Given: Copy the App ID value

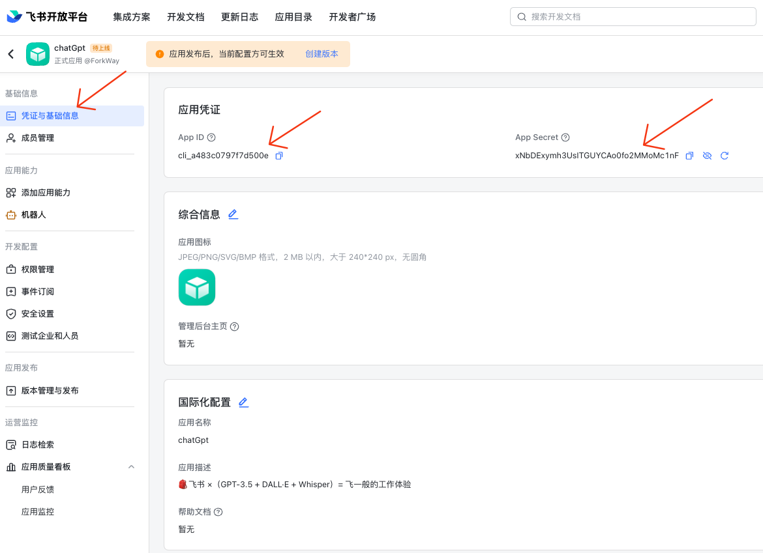Looking at the screenshot, I should tap(279, 156).
